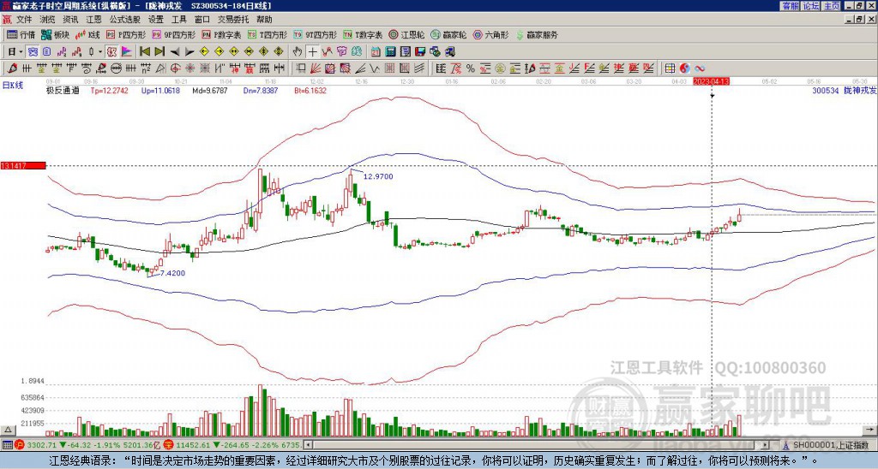
Task: Expand the candlestick chart type dropdown arrow
Action: click(x=100, y=52)
